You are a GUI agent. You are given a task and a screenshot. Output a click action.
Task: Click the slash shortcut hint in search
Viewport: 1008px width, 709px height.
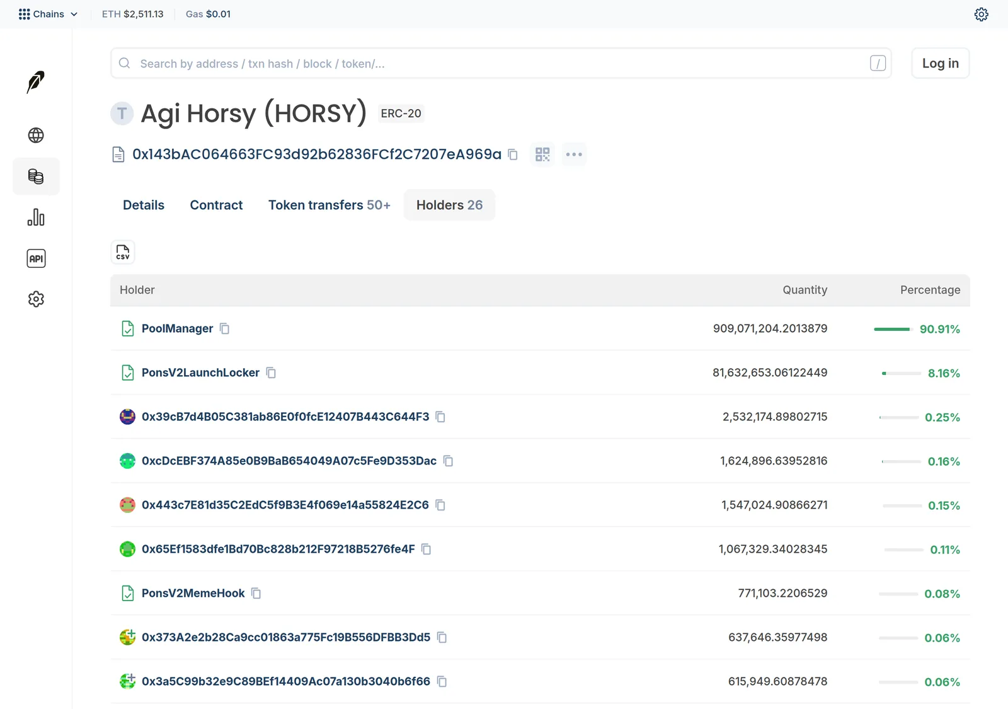tap(878, 63)
